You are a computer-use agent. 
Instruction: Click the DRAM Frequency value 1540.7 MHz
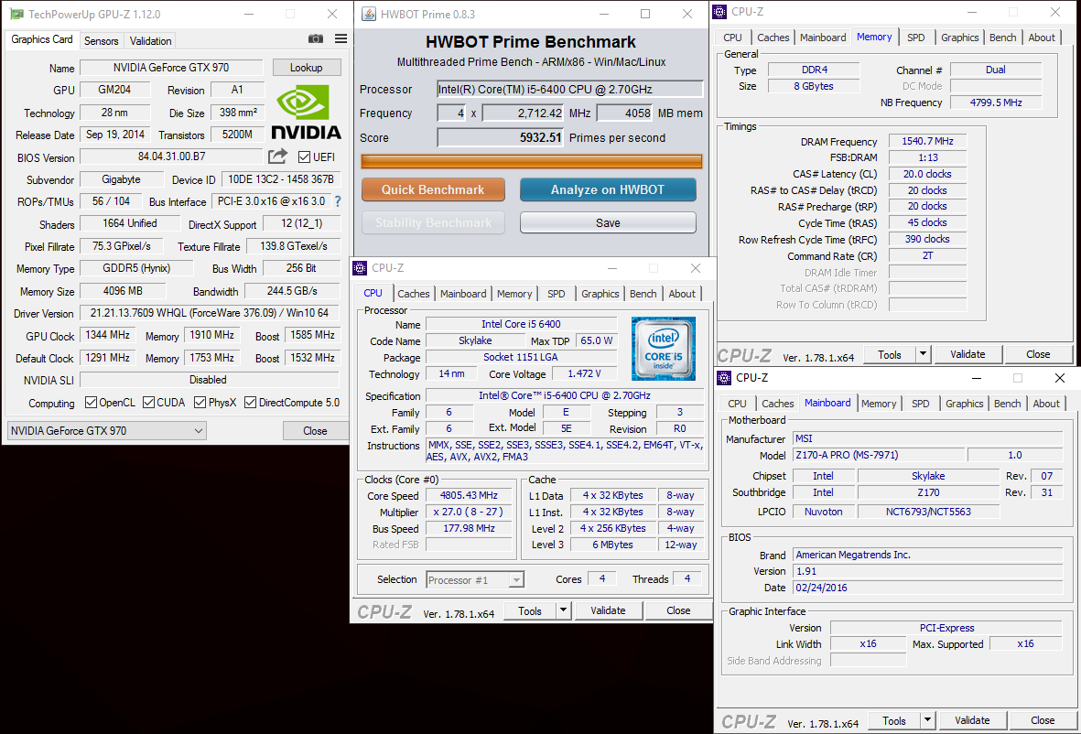pyautogui.click(x=927, y=141)
